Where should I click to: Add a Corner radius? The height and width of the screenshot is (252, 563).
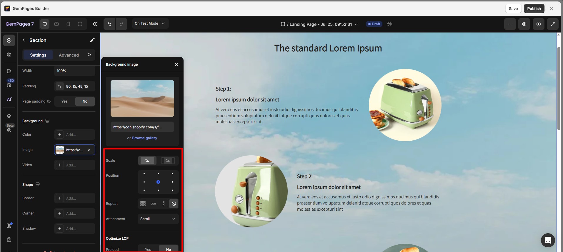click(75, 213)
